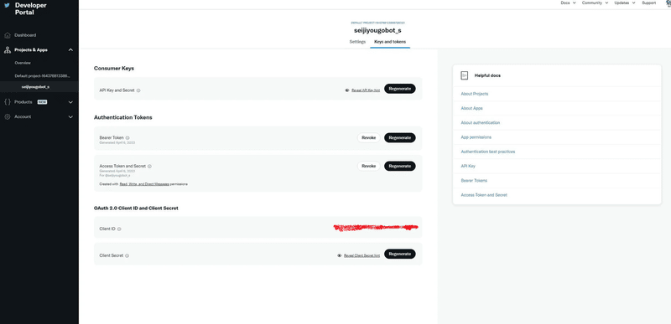Click info icon beside Bearer Token
This screenshot has width=671, height=324.
coord(127,138)
